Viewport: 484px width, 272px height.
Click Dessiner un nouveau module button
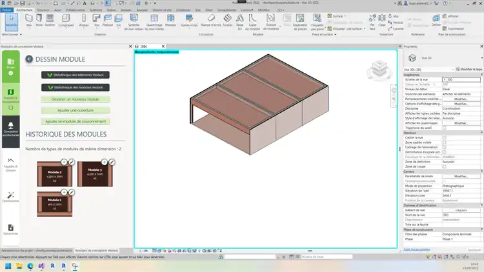click(x=76, y=99)
